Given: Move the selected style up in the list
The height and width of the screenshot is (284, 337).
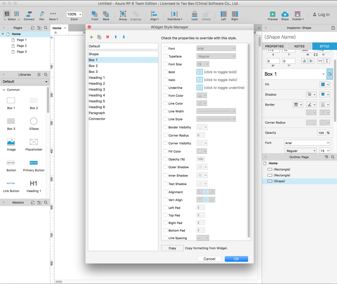Looking at the screenshot, I should tap(116, 37).
